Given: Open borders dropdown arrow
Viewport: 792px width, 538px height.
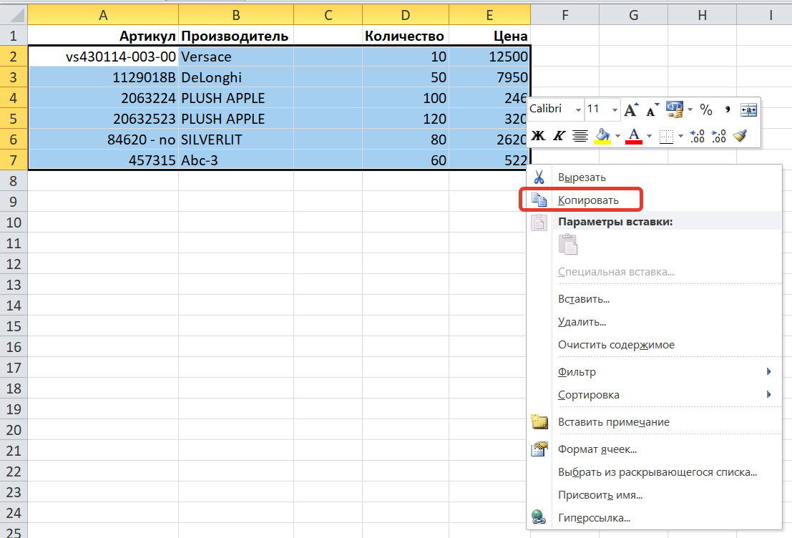Looking at the screenshot, I should tap(680, 136).
